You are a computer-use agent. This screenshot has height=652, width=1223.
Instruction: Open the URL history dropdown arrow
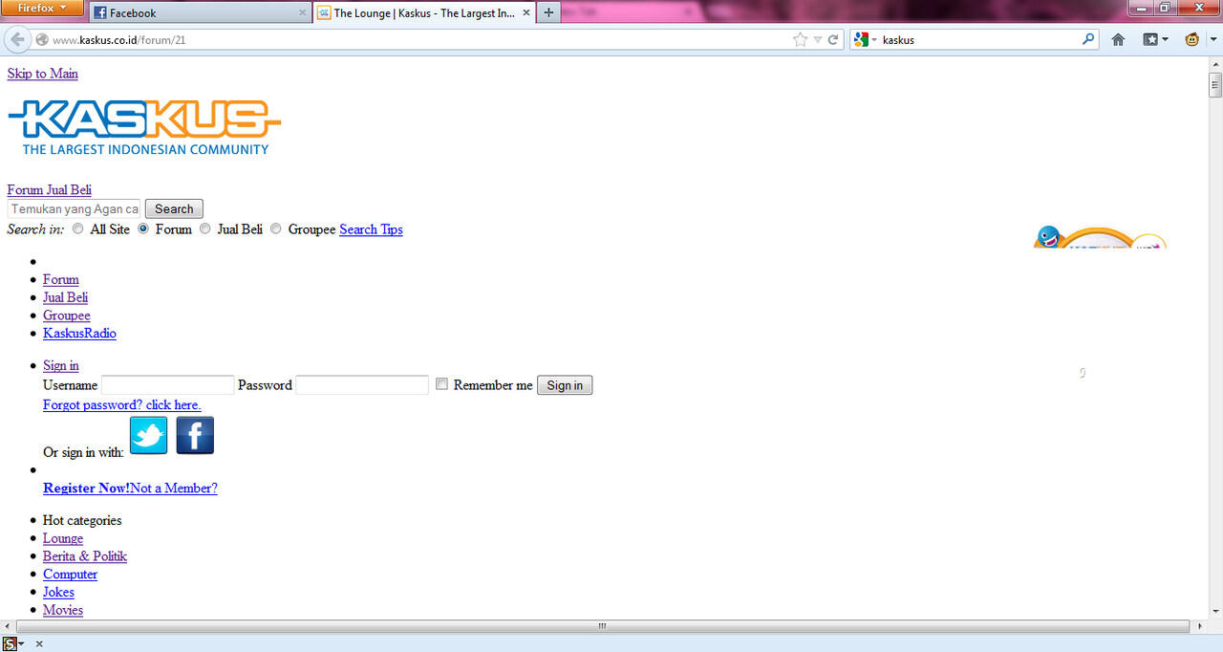818,40
